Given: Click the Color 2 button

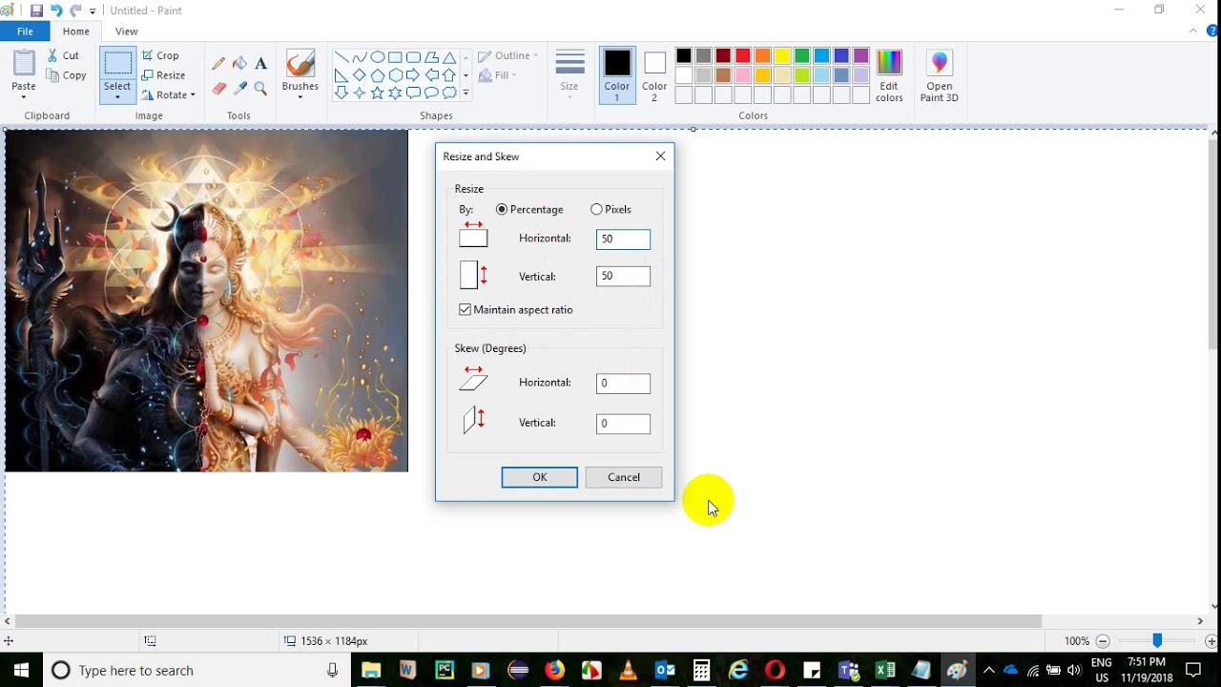Looking at the screenshot, I should tap(654, 75).
